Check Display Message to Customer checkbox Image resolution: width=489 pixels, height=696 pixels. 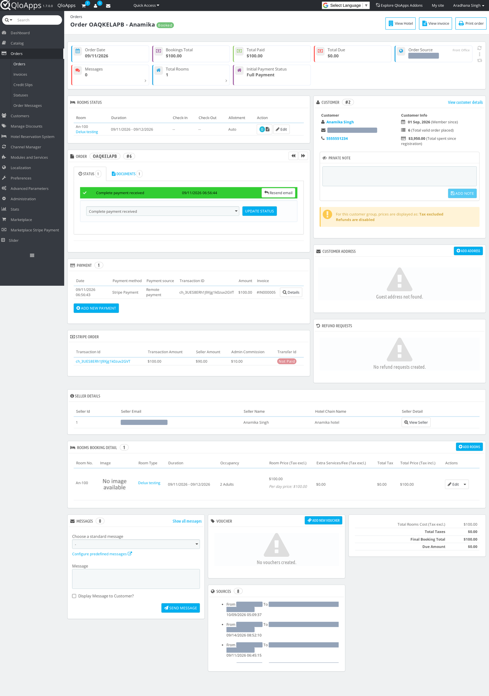[x=74, y=596]
